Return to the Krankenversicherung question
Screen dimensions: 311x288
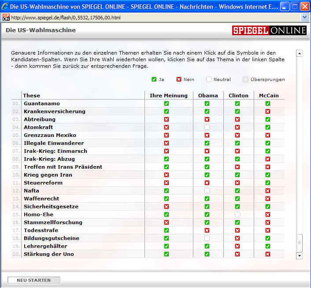click(x=55, y=111)
